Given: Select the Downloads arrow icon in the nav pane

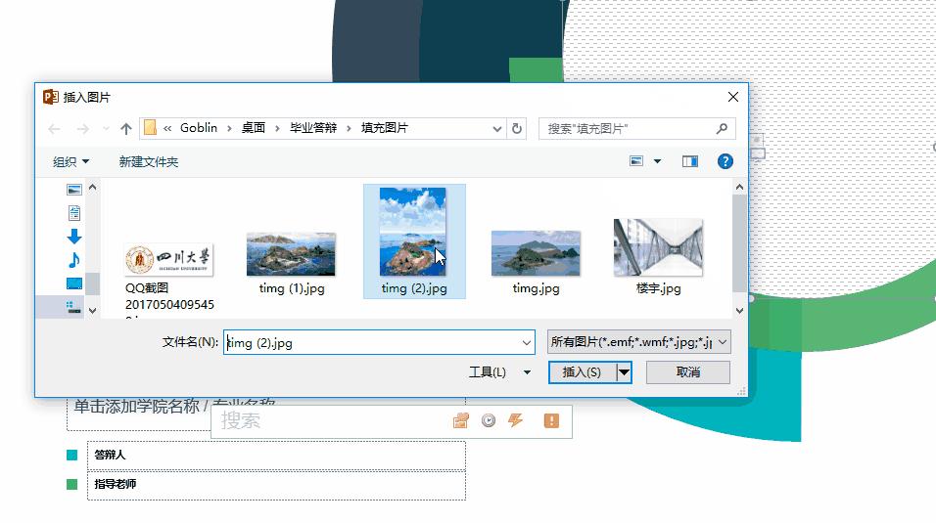Looking at the screenshot, I should pos(74,237).
